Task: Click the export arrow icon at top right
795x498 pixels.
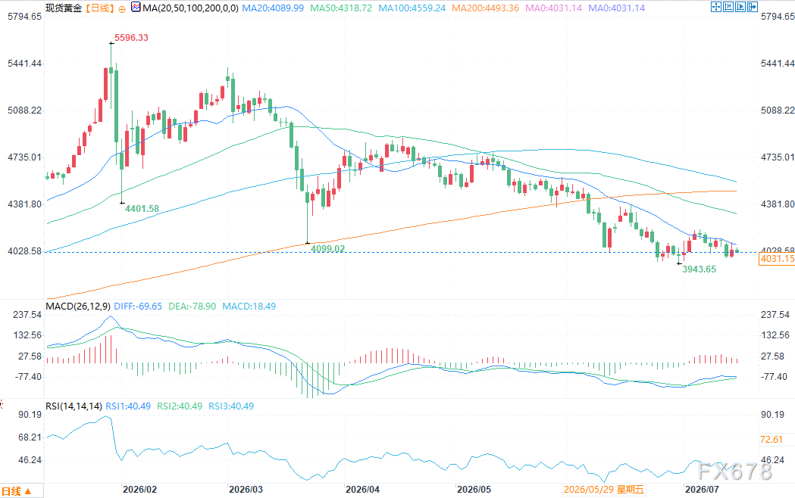Action: coord(753,7)
